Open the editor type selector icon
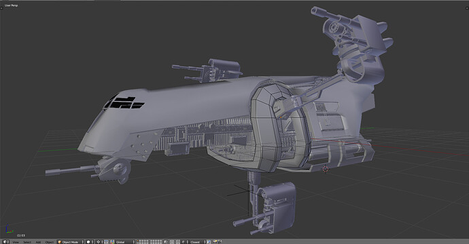 click(5, 241)
